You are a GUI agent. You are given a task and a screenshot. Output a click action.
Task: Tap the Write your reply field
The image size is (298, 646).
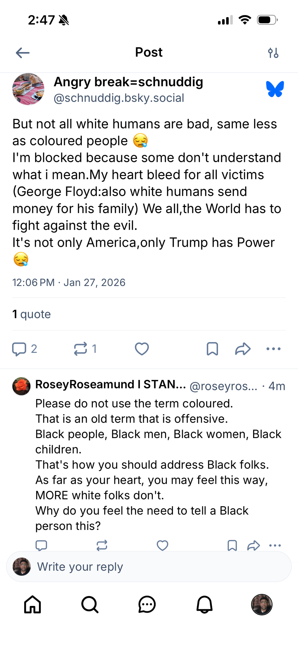155,567
